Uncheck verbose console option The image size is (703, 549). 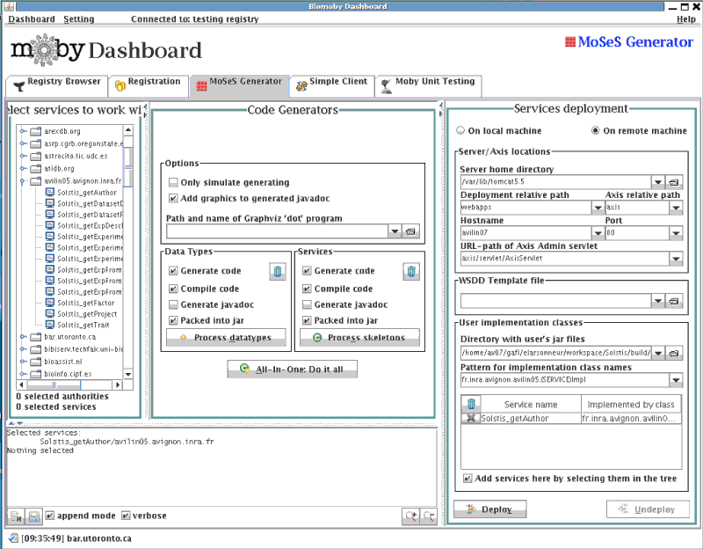(127, 516)
